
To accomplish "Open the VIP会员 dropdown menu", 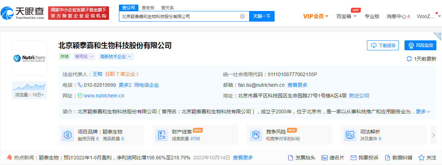I will pyautogui.click(x=316, y=16).
